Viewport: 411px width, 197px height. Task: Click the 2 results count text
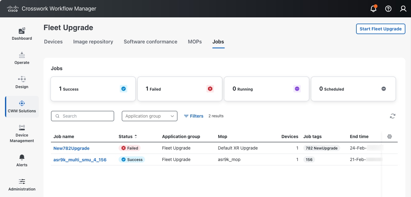click(x=216, y=116)
